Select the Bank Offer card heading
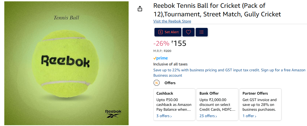The image size is (307, 126). 209,93
